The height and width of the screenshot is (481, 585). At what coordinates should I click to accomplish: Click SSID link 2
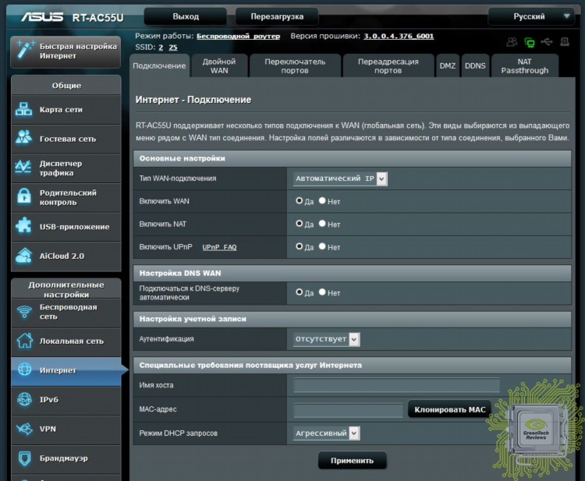pos(161,48)
